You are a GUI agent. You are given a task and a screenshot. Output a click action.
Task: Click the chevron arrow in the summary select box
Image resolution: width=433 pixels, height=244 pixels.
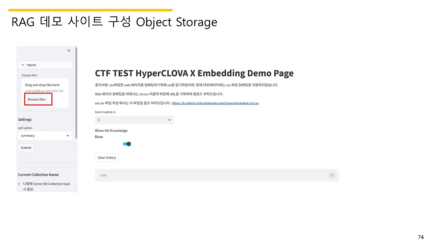click(x=68, y=136)
